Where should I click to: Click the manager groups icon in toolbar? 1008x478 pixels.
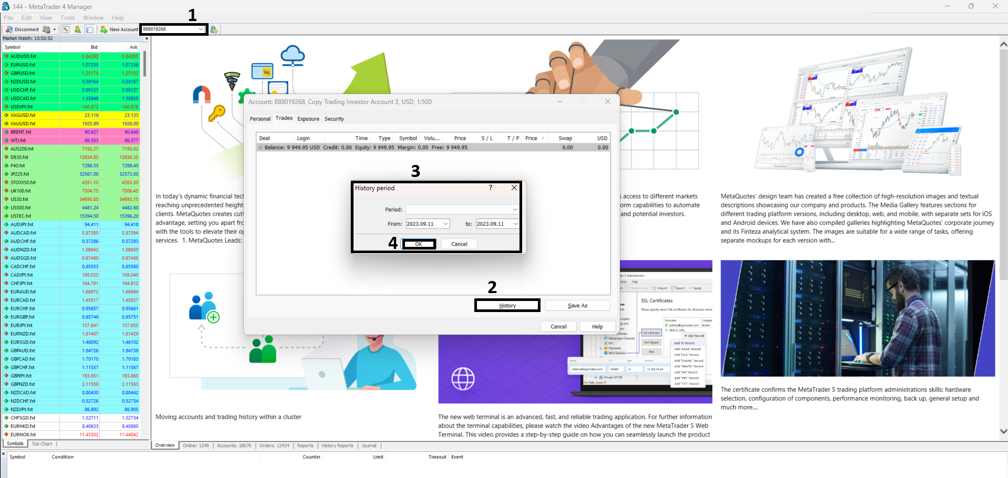(x=46, y=29)
